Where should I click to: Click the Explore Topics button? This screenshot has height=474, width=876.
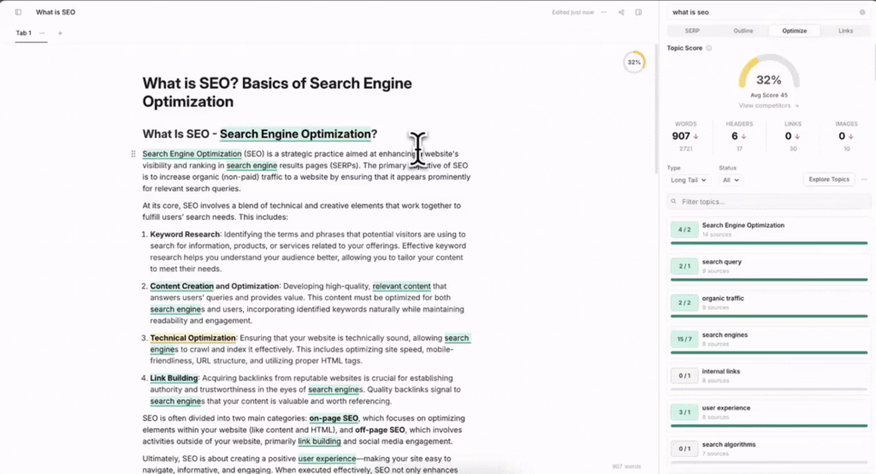pos(829,180)
